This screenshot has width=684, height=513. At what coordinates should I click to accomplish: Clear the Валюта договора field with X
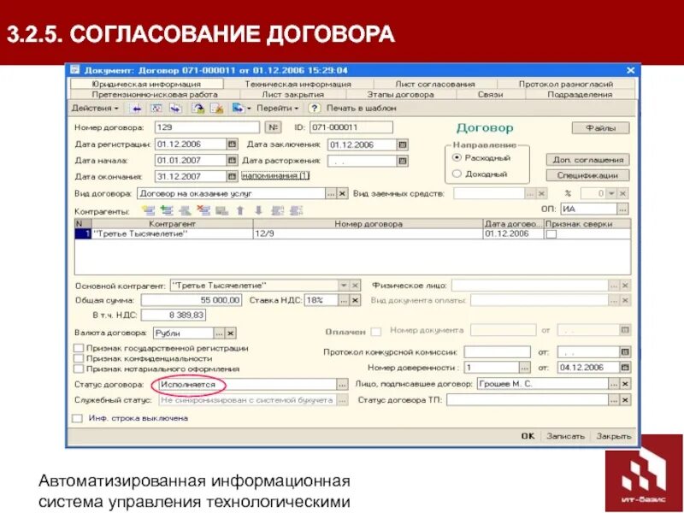(x=231, y=333)
